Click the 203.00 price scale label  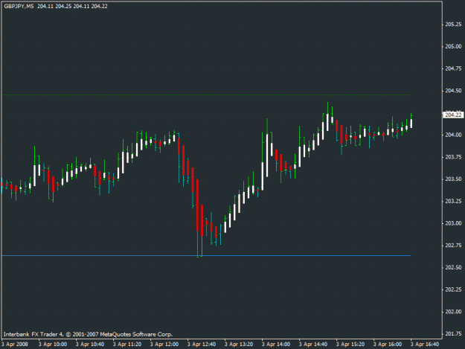(453, 223)
